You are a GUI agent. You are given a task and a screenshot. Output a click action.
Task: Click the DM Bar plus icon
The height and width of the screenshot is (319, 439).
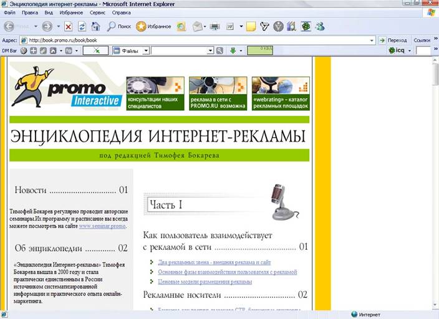click(x=34, y=50)
